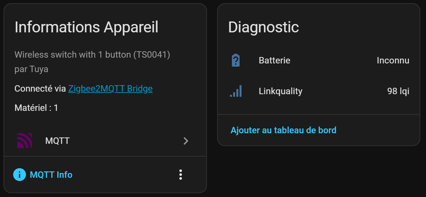Expand the MQTT row chevron arrow
Image resolution: width=426 pixels, height=197 pixels.
(186, 141)
